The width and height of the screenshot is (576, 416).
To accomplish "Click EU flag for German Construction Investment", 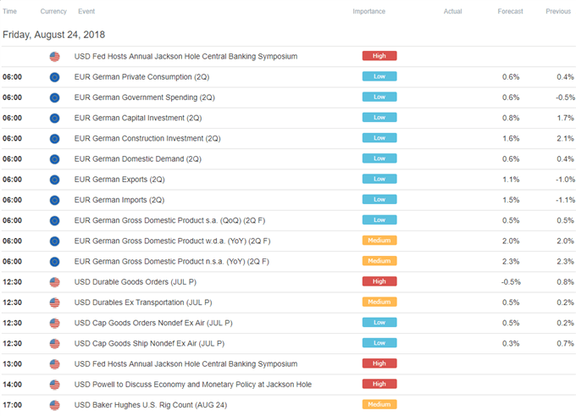I will 55,139.
